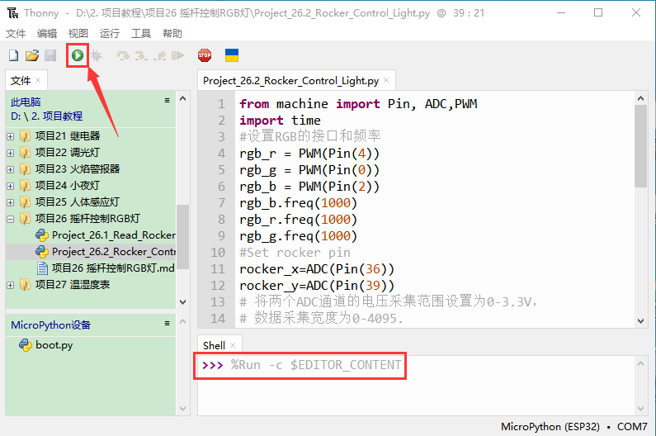Open the 工具 menu
This screenshot has width=656, height=436.
coord(141,34)
